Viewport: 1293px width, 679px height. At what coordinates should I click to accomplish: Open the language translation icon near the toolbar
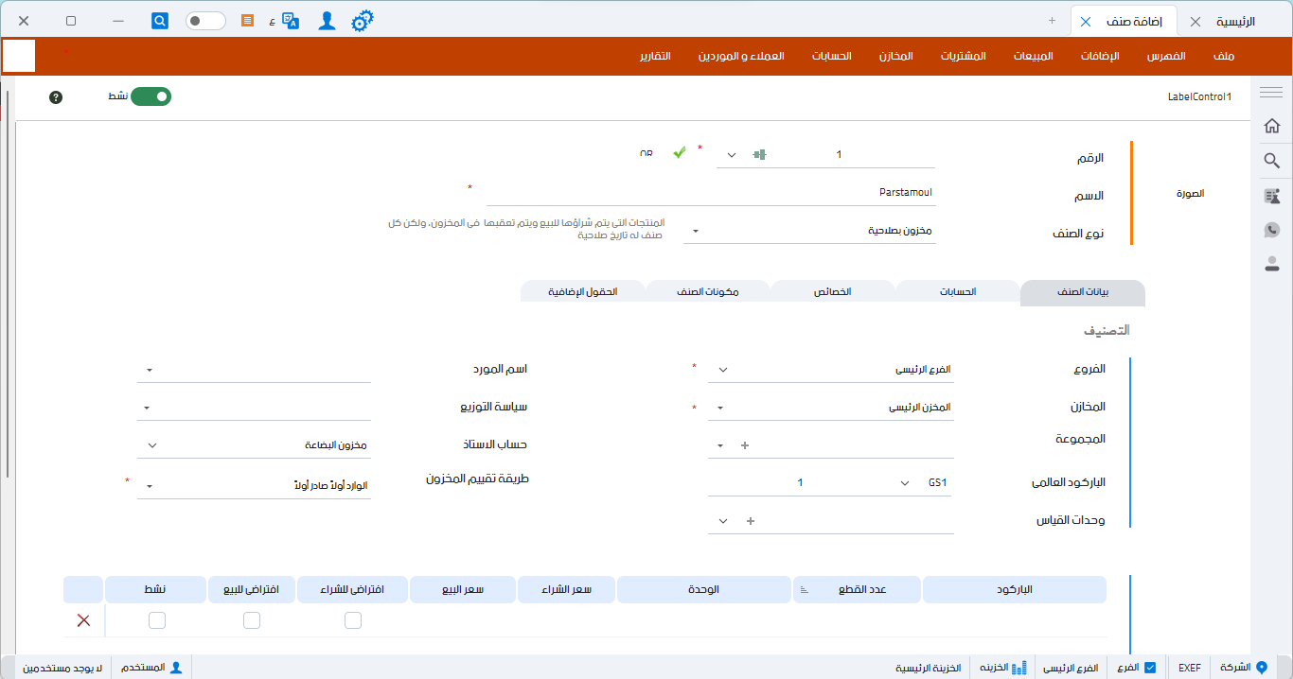coord(291,20)
